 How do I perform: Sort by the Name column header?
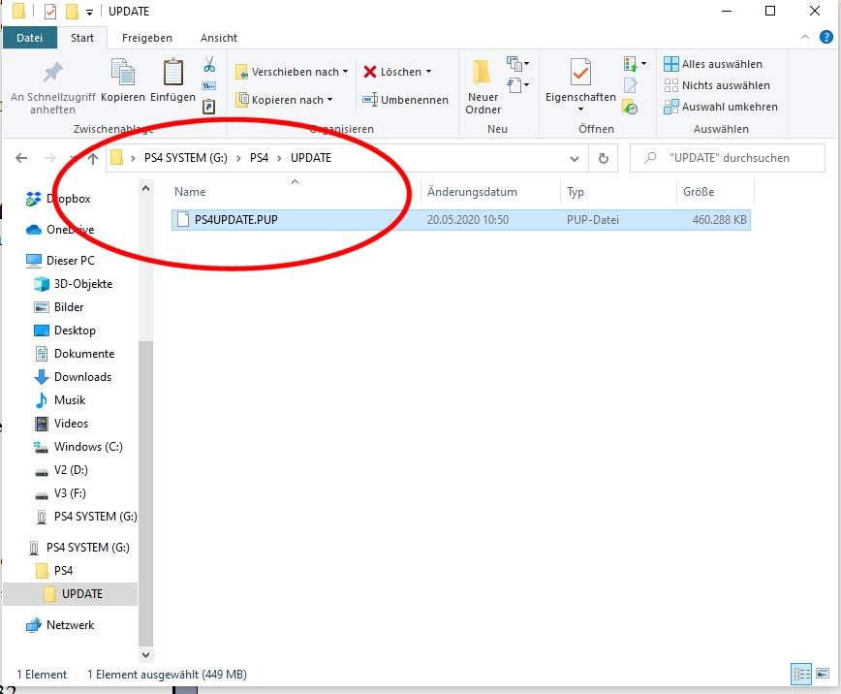296,192
